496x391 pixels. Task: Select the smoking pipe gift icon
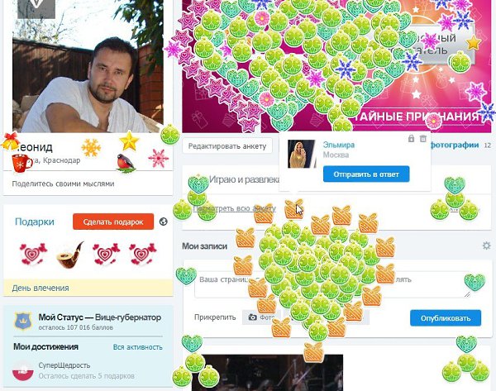(x=70, y=255)
